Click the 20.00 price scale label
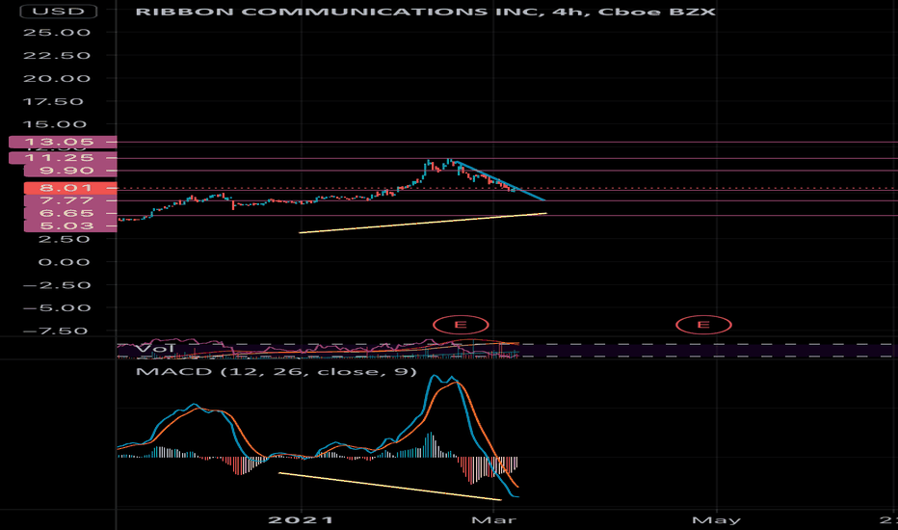This screenshot has height=530, width=898. point(57,78)
